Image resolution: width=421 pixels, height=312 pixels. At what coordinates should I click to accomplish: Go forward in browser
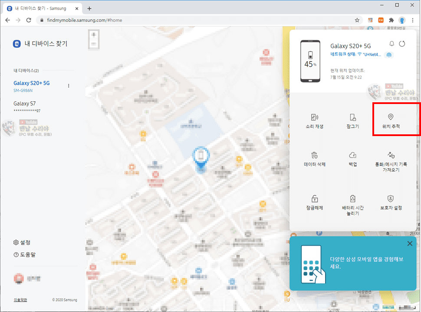click(x=18, y=20)
